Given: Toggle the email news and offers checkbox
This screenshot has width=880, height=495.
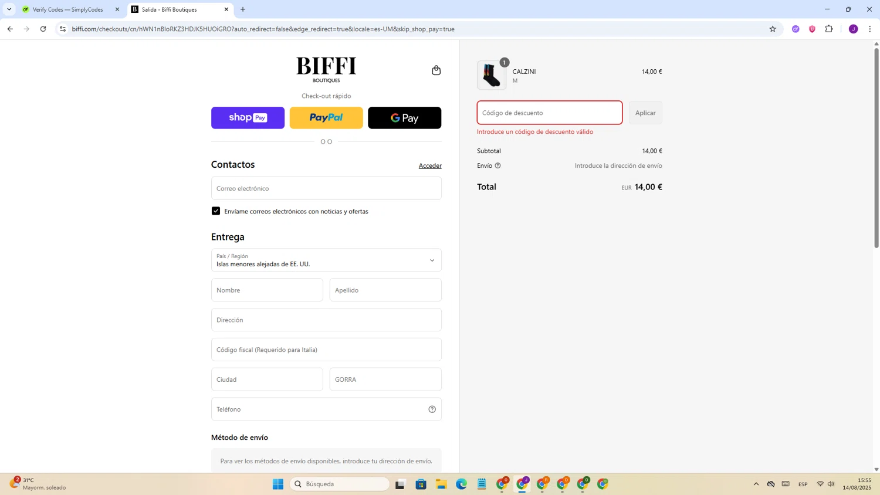Looking at the screenshot, I should 216,211.
